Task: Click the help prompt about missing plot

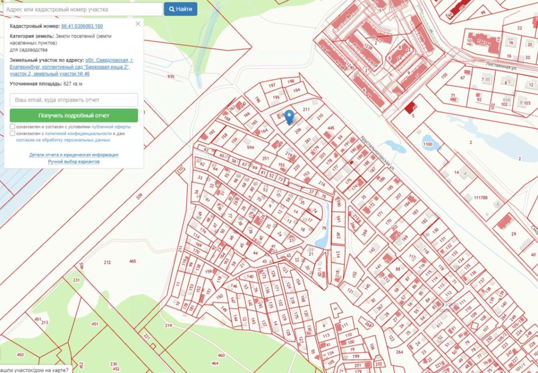Action: tap(34, 370)
